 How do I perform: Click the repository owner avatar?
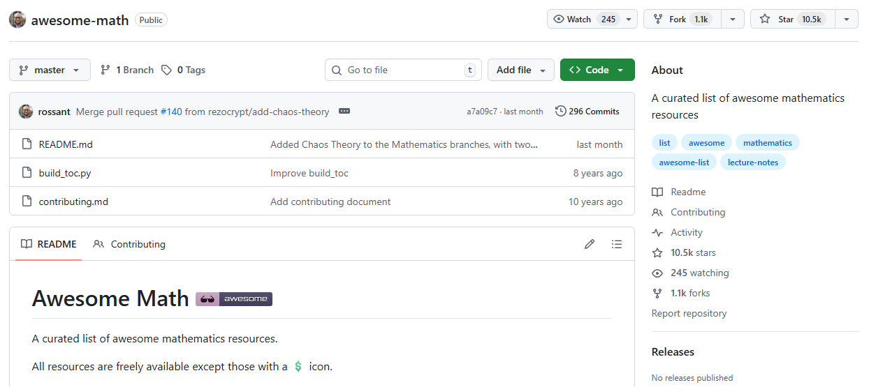pos(17,20)
